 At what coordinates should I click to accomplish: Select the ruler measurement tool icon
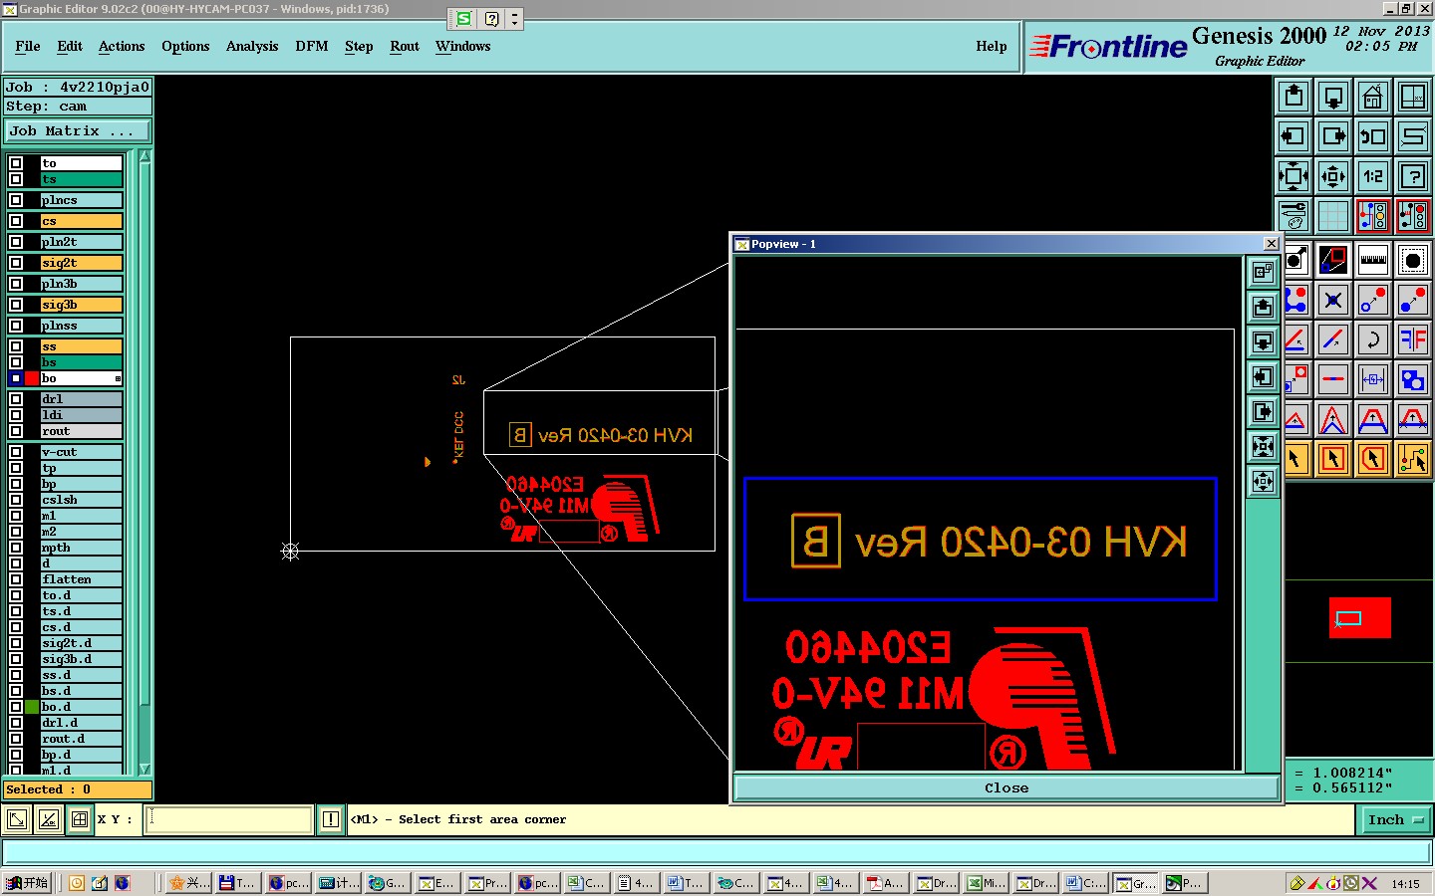[x=1373, y=261]
